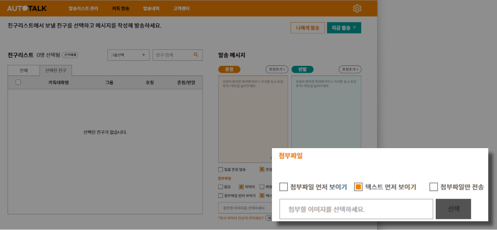Open the 발송리스트 관리 menu
The width and height of the screenshot is (497, 230).
(x=83, y=9)
